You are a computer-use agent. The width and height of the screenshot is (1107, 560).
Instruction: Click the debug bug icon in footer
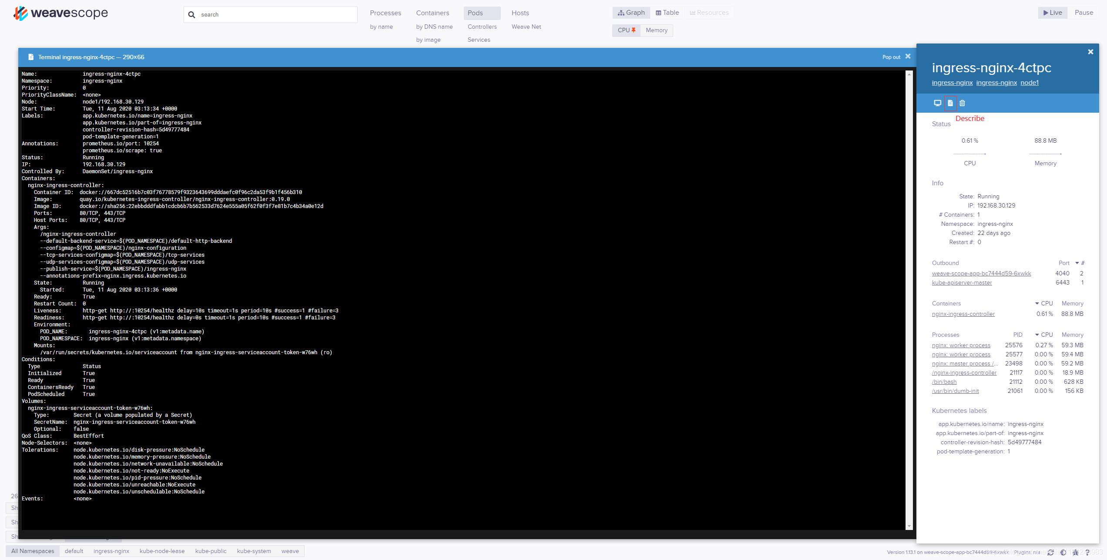1075,552
